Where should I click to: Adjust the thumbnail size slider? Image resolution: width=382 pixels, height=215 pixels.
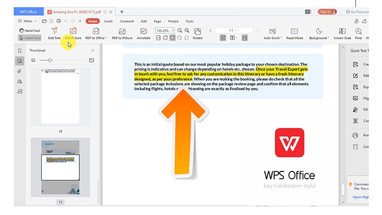pyautogui.click(x=50, y=60)
